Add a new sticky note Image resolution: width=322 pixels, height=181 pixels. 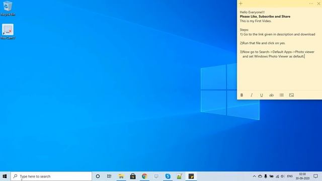(240, 4)
